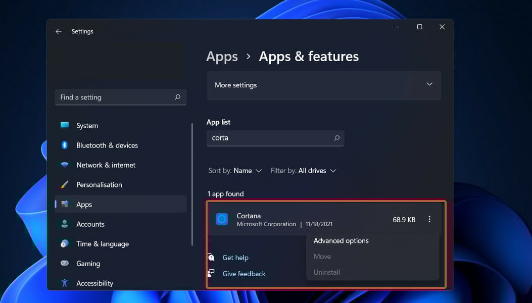Click the Time & language globe icon
532x303 pixels.
[65, 243]
